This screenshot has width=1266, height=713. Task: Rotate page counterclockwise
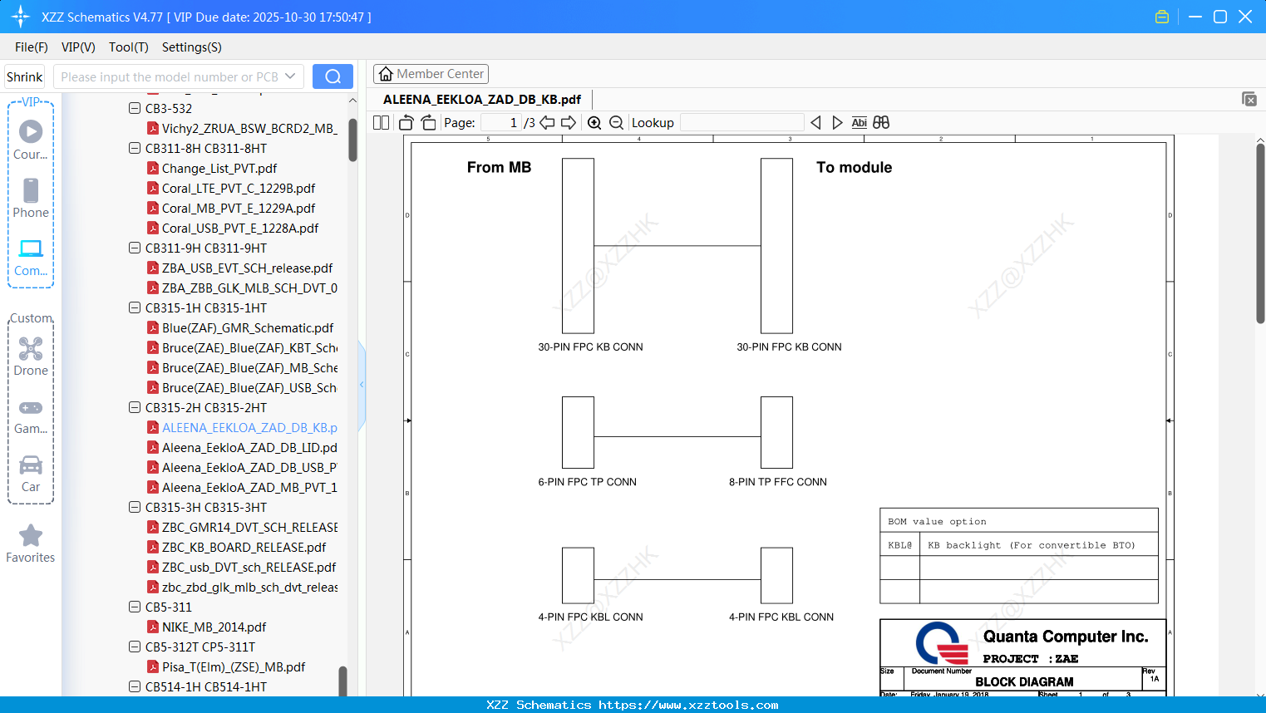[x=406, y=122]
